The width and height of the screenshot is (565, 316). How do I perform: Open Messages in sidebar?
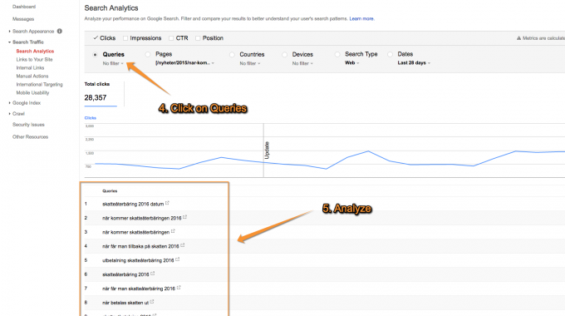click(23, 19)
